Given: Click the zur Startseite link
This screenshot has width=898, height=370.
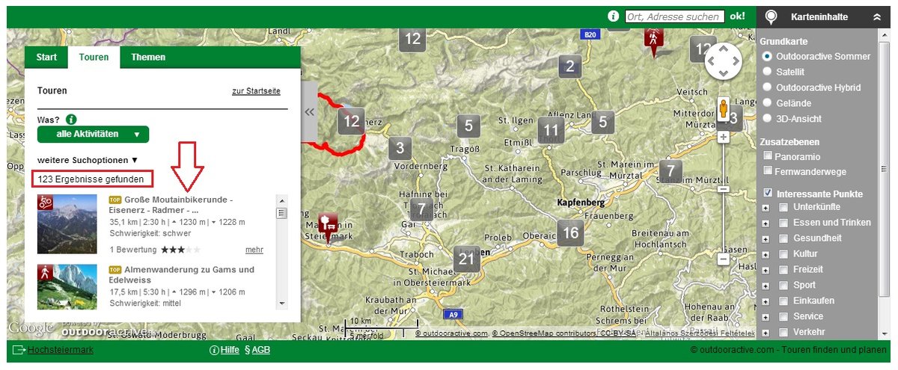Looking at the screenshot, I should coord(256,91).
